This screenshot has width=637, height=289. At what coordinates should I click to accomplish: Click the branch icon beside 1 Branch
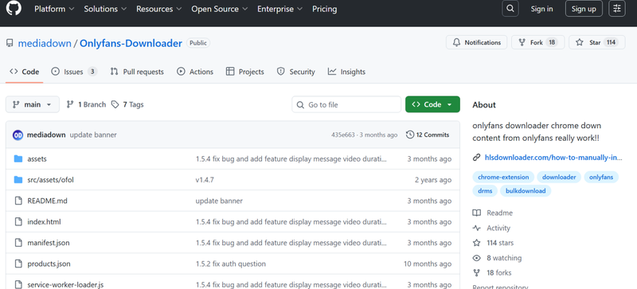tap(70, 104)
